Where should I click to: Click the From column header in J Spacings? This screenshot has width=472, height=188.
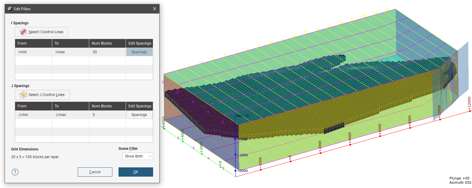(33, 106)
